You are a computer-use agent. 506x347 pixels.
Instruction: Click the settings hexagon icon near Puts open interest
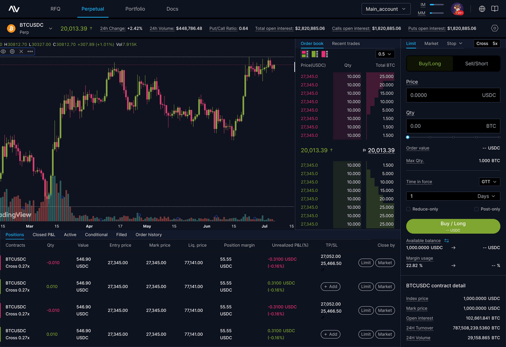coord(494,28)
